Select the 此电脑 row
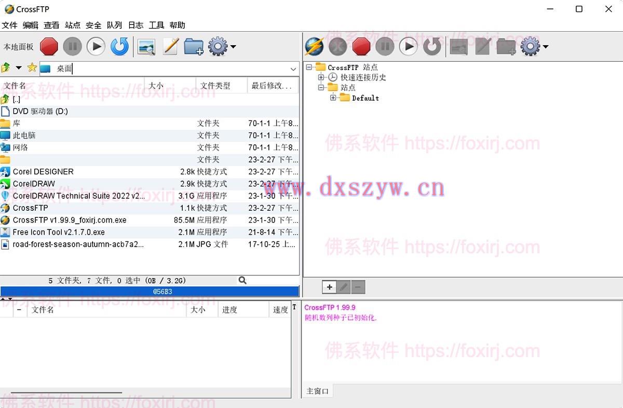Viewport: 623px width, 408px height. tap(150, 135)
